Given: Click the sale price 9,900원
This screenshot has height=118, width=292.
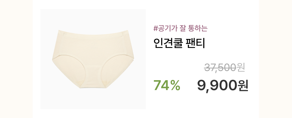Looking at the screenshot, I should 223,85.
